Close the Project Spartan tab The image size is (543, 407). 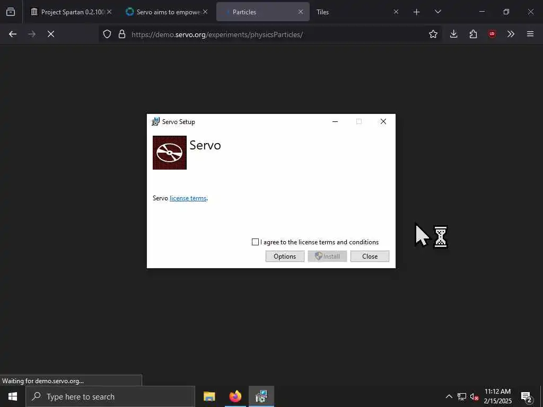(x=109, y=12)
